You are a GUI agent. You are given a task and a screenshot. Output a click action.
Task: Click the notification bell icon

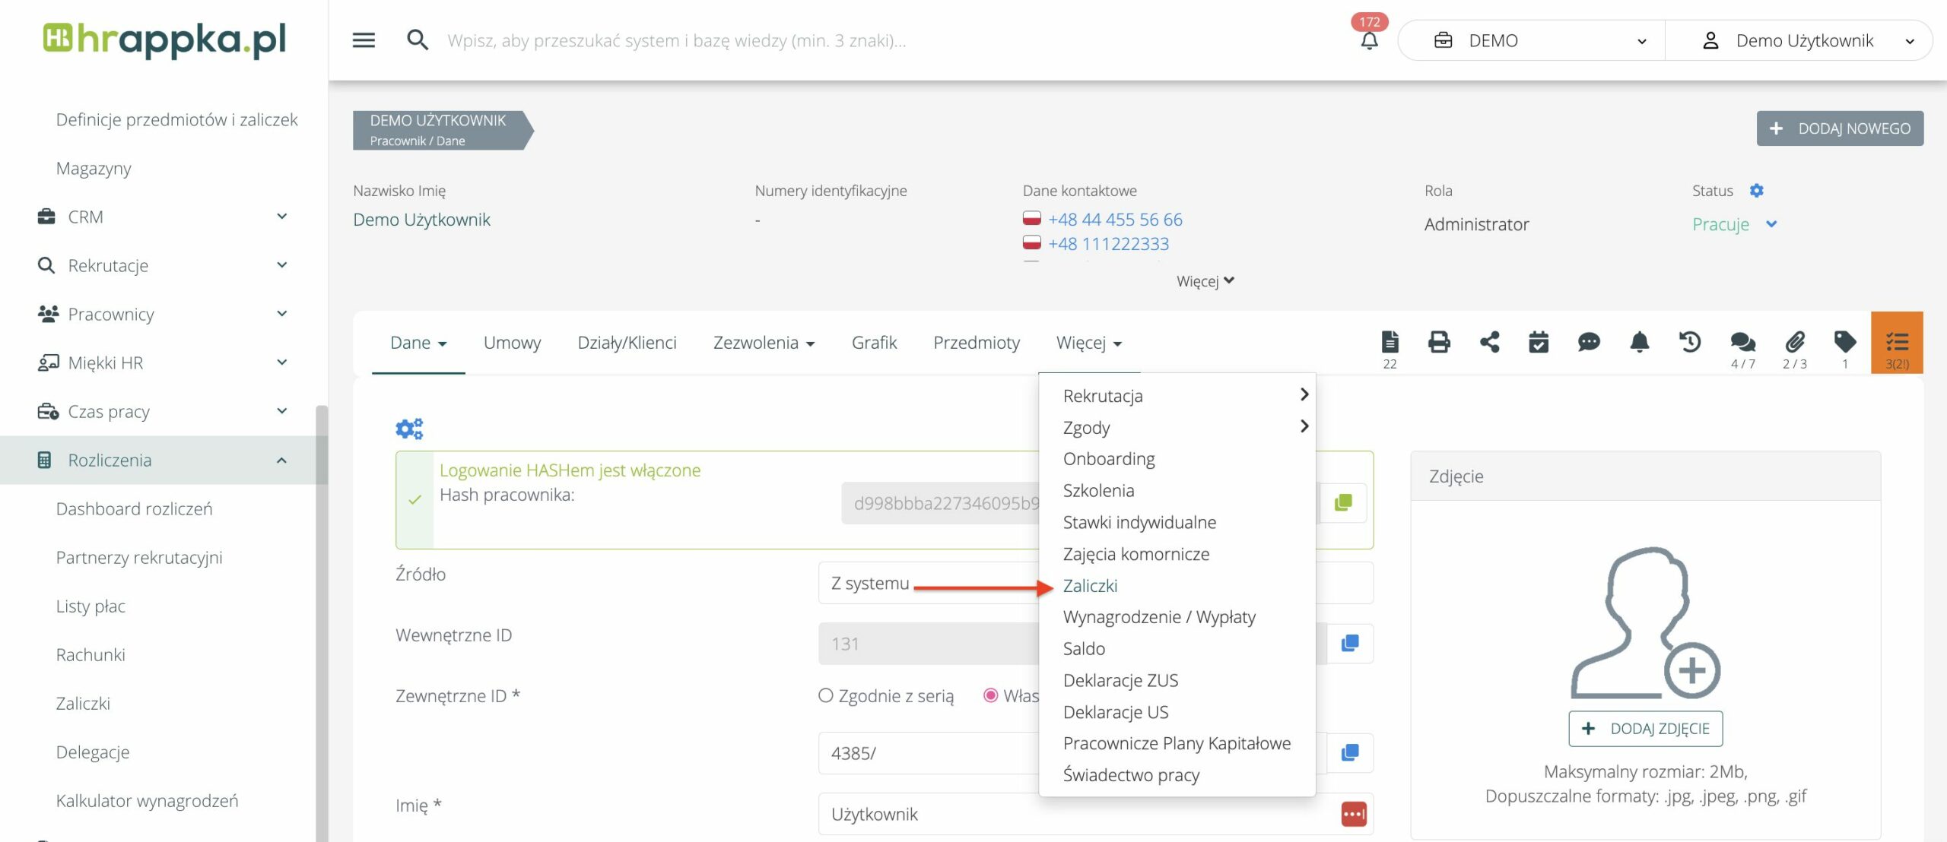(1369, 40)
